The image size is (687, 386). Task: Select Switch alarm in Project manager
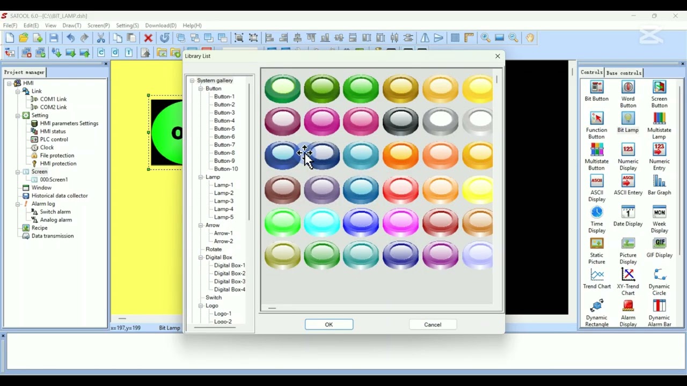(x=55, y=212)
